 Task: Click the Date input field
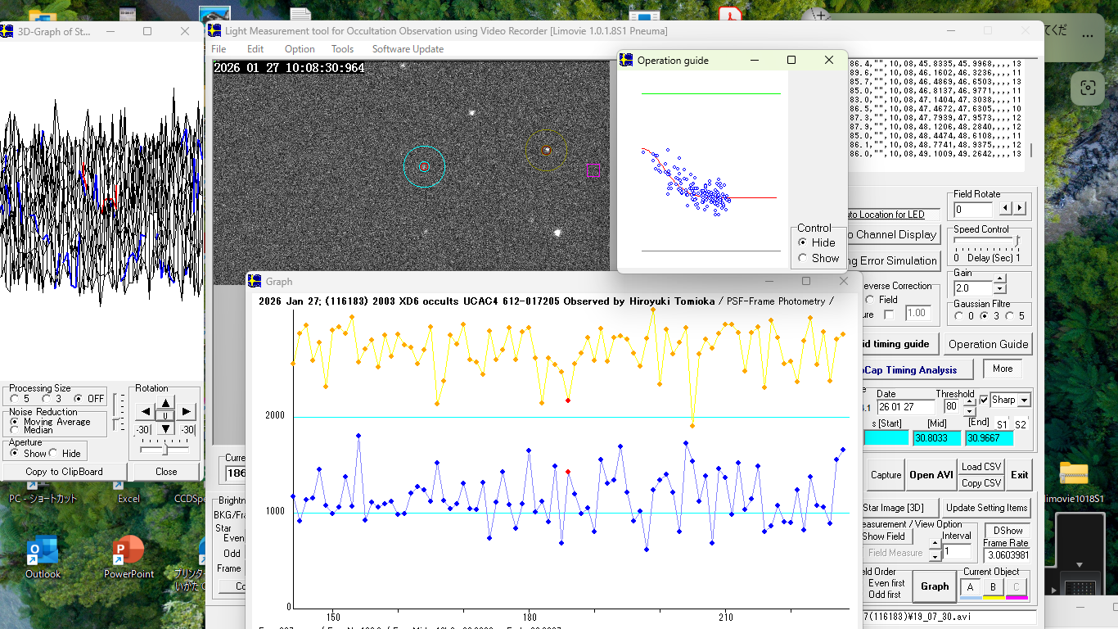(x=905, y=407)
